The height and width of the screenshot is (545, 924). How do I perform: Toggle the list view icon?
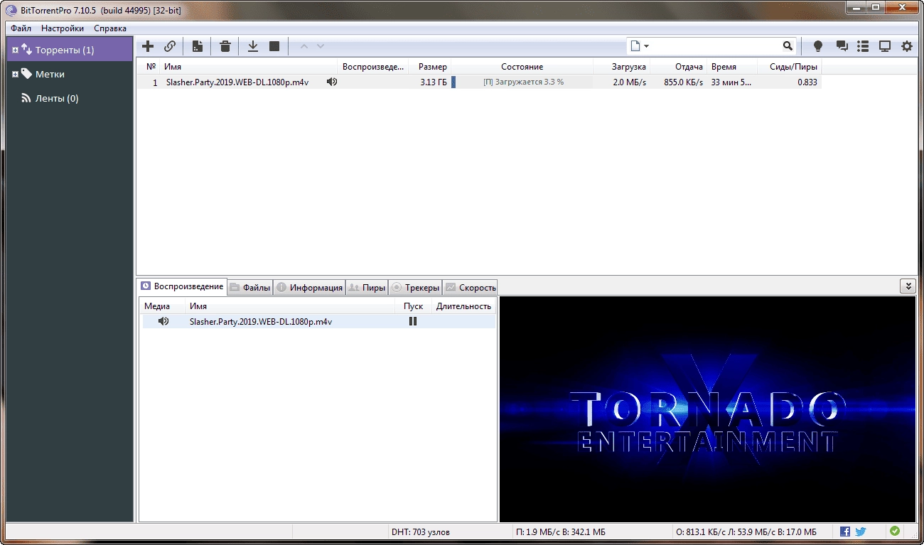pyautogui.click(x=863, y=46)
